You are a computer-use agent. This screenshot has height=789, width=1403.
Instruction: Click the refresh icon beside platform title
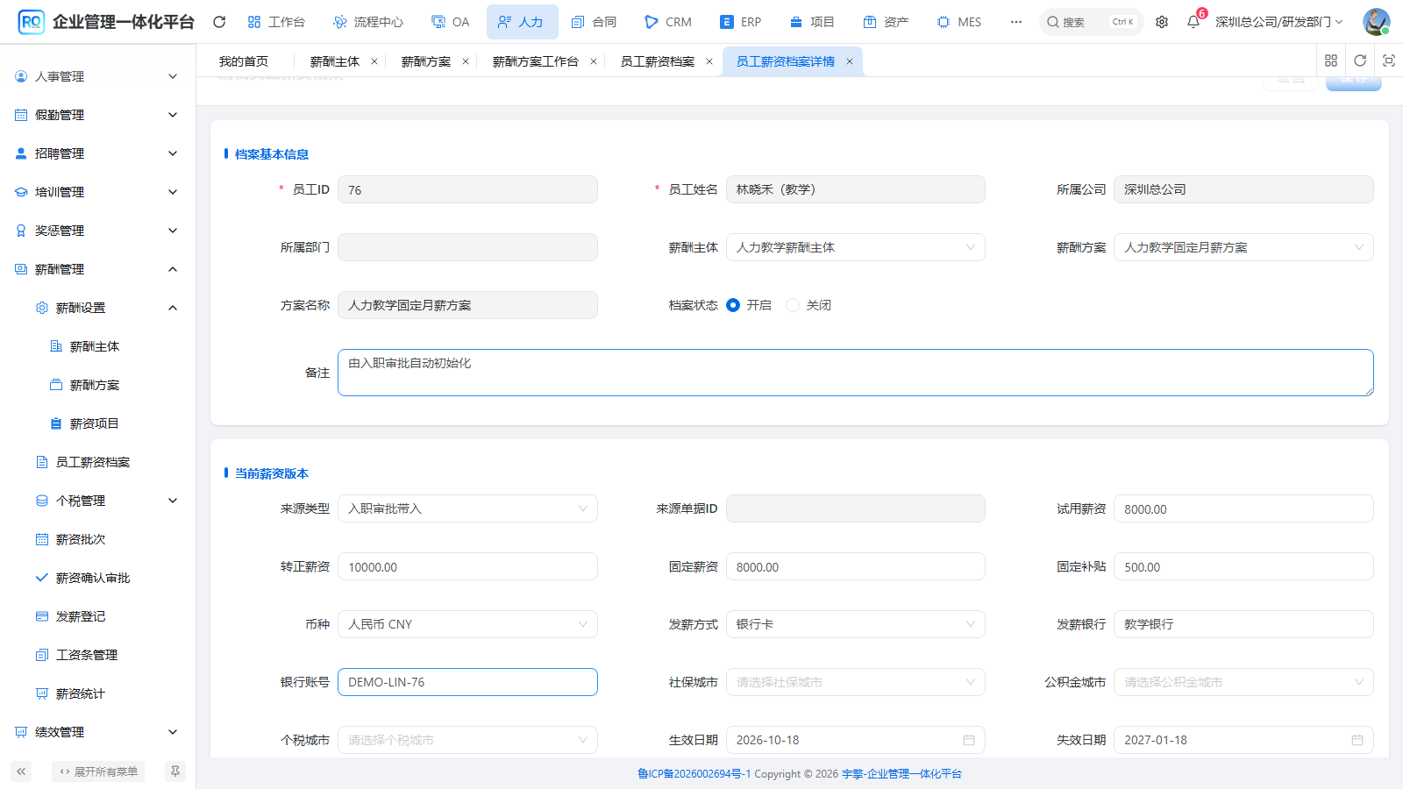click(219, 22)
